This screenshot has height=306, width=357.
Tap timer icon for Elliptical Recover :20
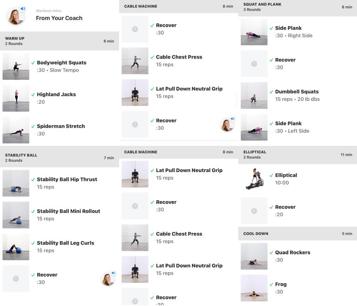254,211
